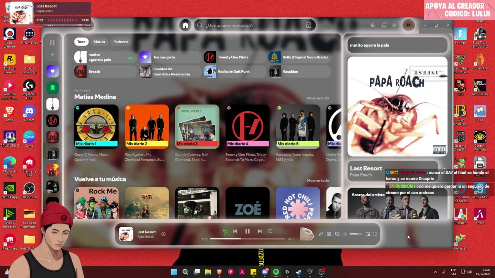Seek in the Last Resort progress bar
This screenshot has height=278, width=495.
(247, 239)
